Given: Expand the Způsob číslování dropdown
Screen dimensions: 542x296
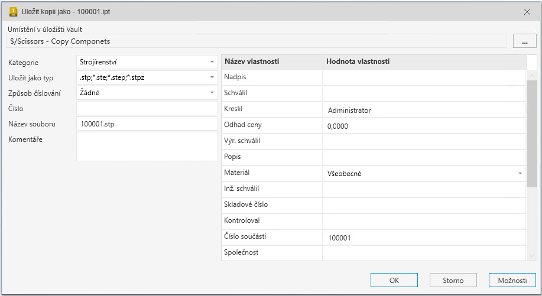Looking at the screenshot, I should (x=212, y=93).
